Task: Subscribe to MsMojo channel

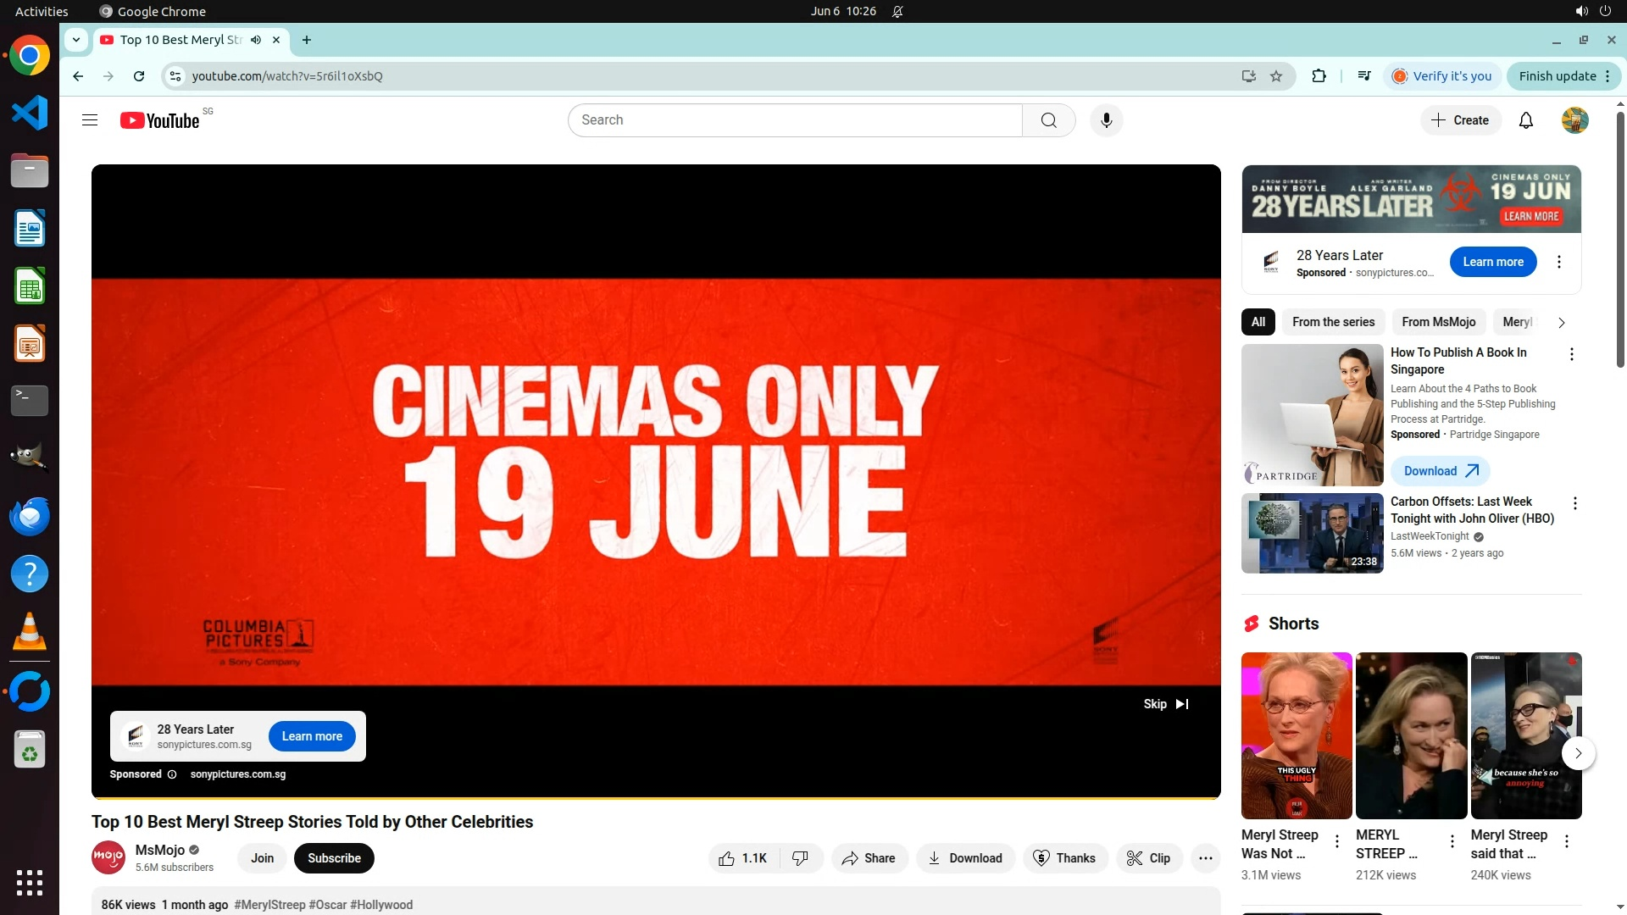Action: [x=334, y=858]
